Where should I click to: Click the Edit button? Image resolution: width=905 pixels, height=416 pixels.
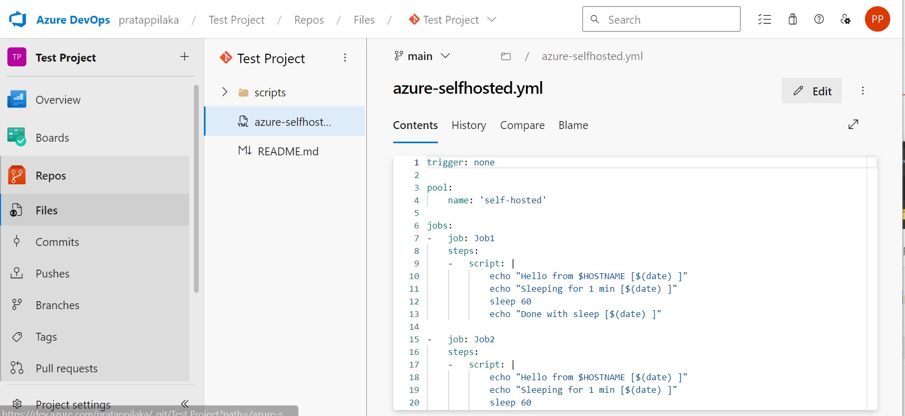(811, 91)
